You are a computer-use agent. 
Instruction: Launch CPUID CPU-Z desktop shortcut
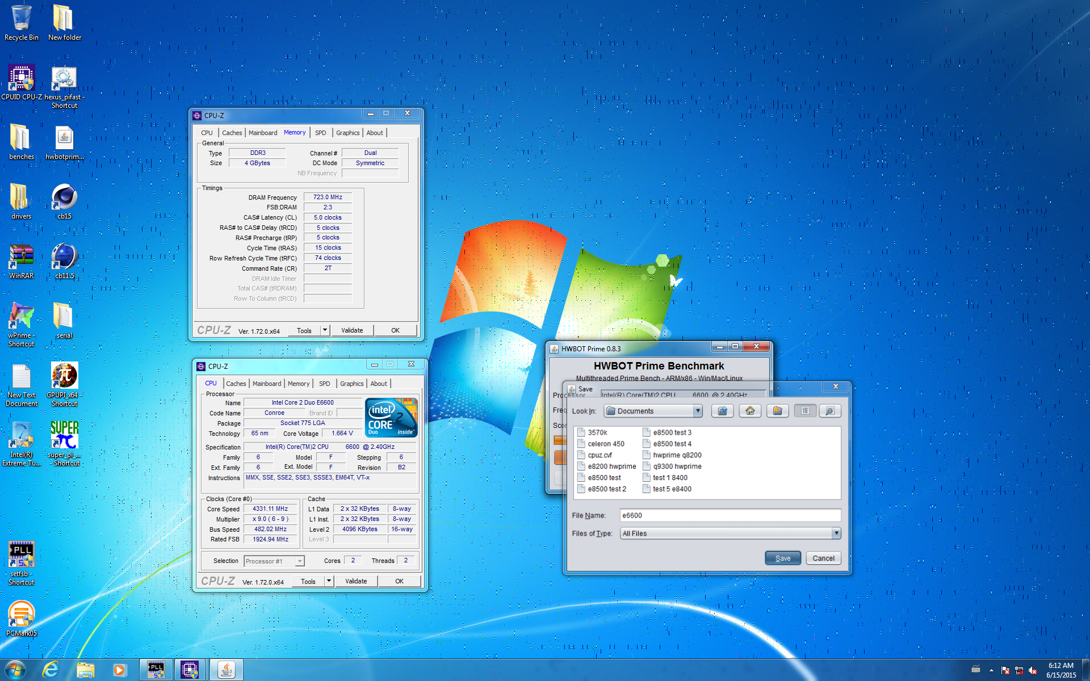tap(22, 82)
